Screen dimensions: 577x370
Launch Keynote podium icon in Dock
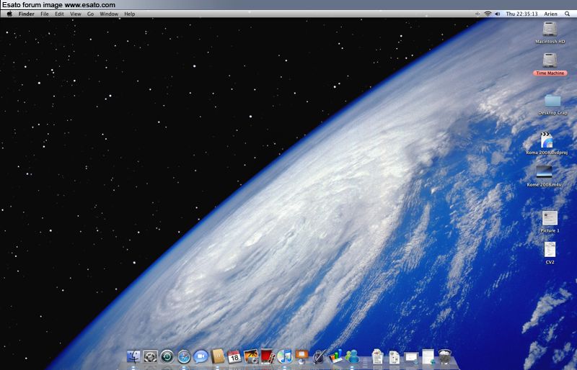tap(301, 356)
